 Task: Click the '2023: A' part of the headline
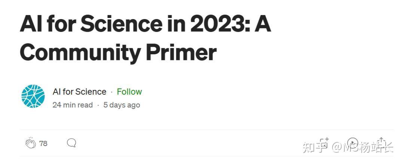230,24
